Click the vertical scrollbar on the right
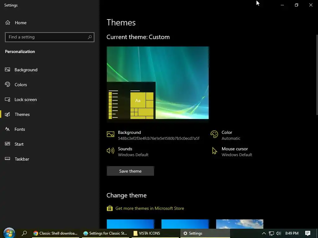 [317, 75]
